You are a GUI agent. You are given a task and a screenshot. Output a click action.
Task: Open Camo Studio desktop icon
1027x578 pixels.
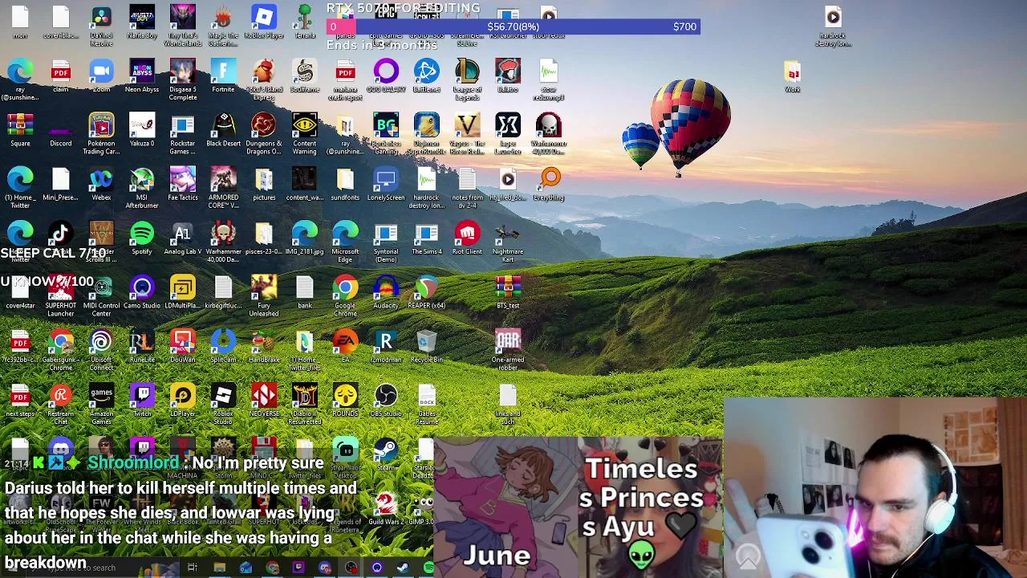point(142,288)
